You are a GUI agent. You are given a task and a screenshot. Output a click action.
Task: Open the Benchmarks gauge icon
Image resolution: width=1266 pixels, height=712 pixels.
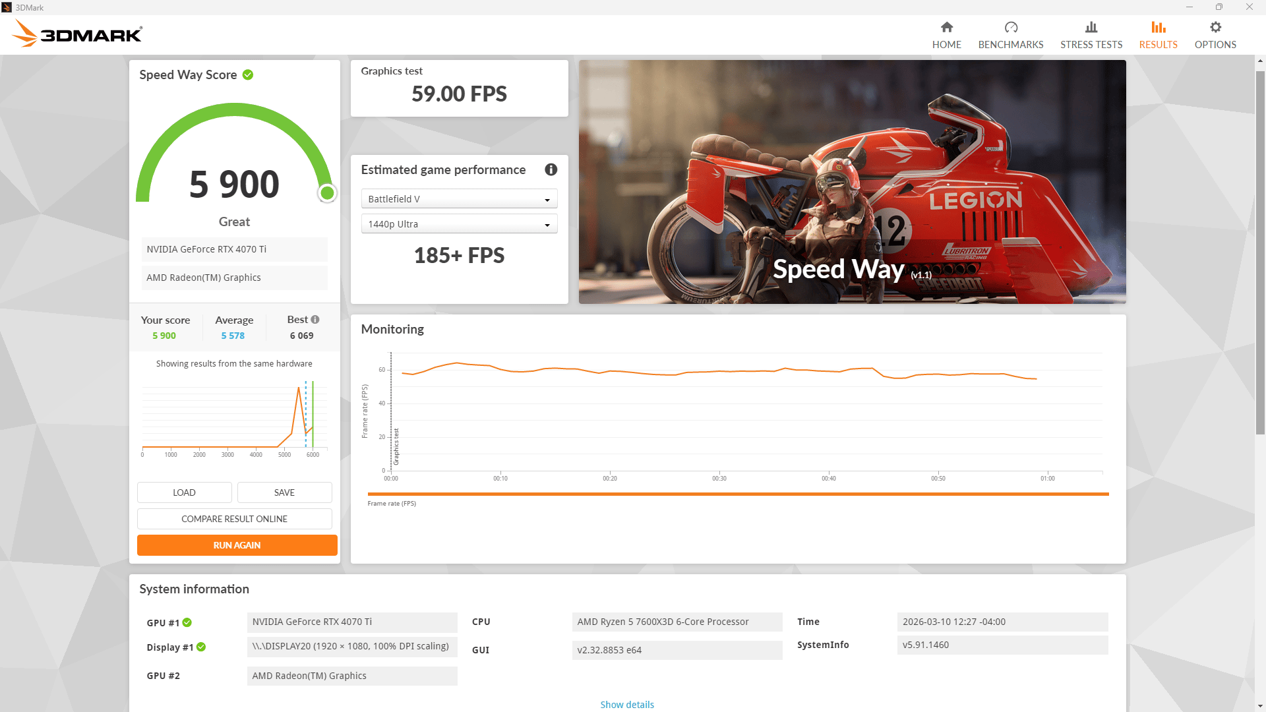coord(1011,27)
